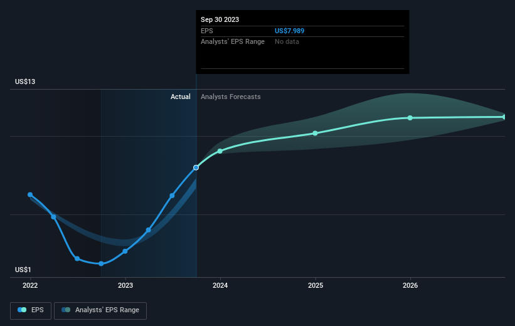Click the Analysts' EPS Range legend swatch
Screen dimensions: 515x326
pos(66,310)
